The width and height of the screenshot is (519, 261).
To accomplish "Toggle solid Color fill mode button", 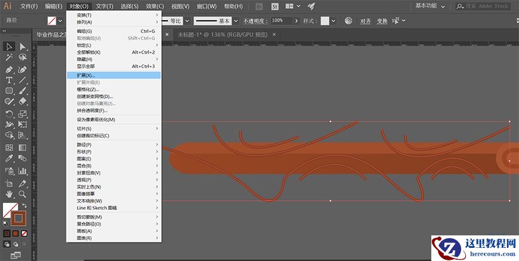I will coord(7,233).
